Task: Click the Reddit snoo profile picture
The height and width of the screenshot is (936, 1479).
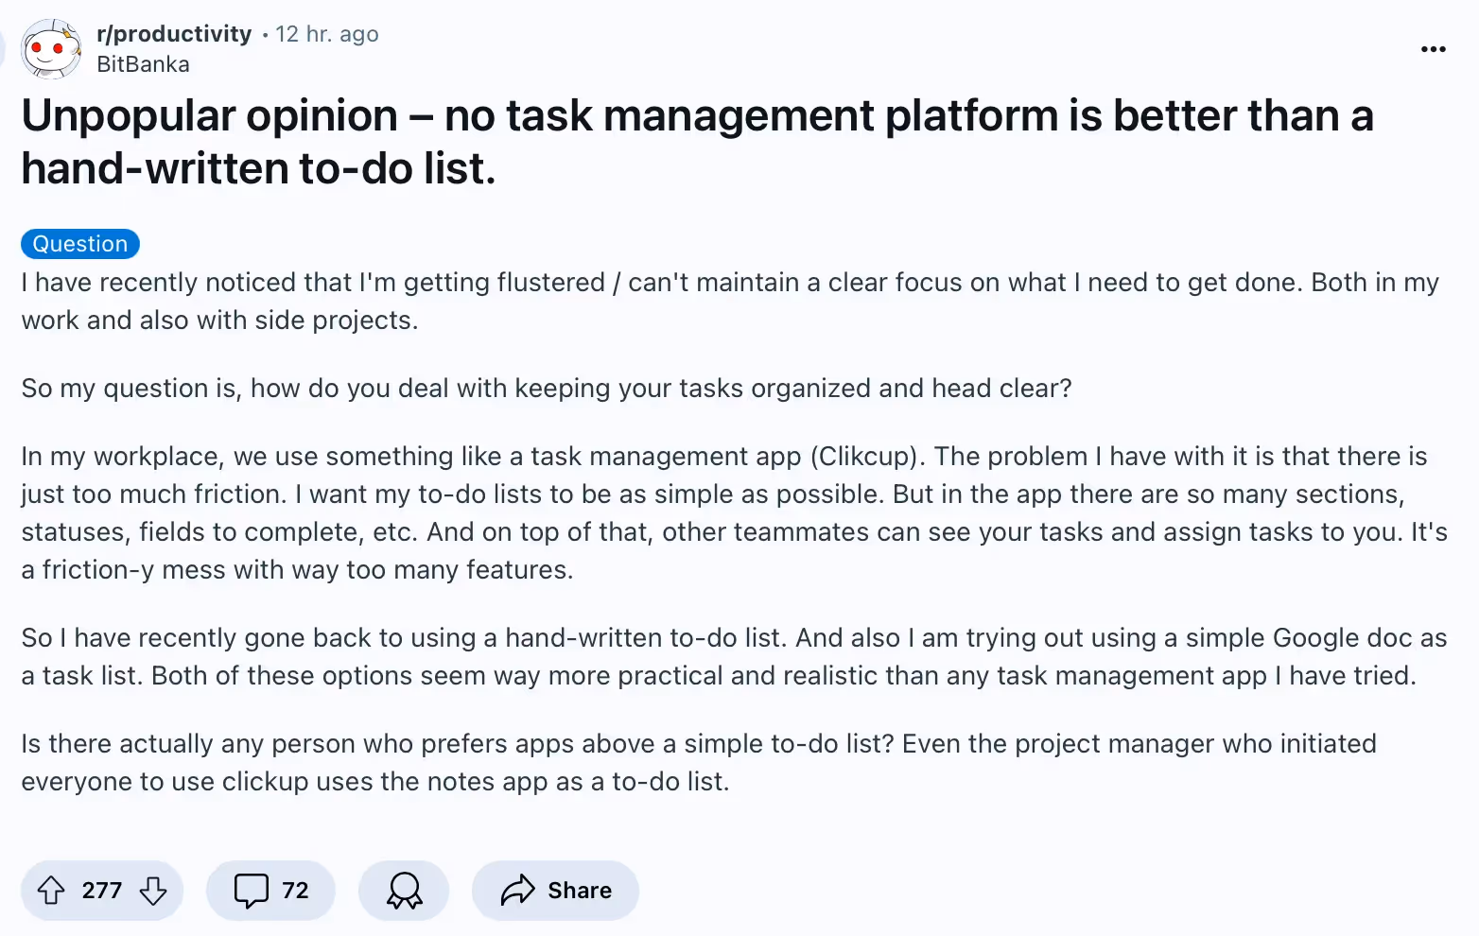Action: click(50, 48)
